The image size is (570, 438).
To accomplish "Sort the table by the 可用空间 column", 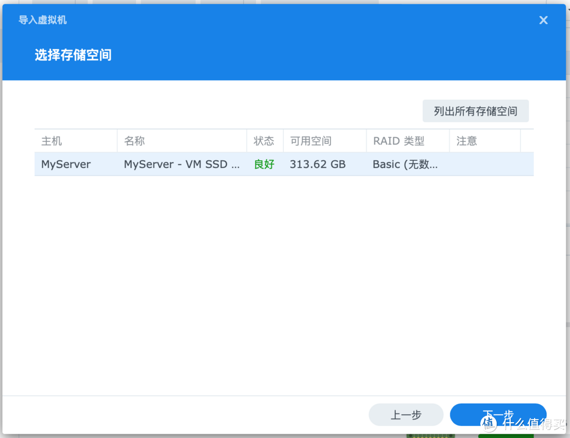I will coord(312,141).
